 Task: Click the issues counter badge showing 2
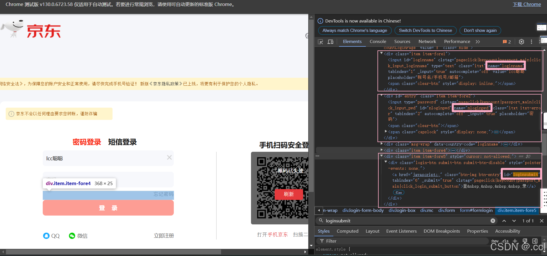pos(507,42)
